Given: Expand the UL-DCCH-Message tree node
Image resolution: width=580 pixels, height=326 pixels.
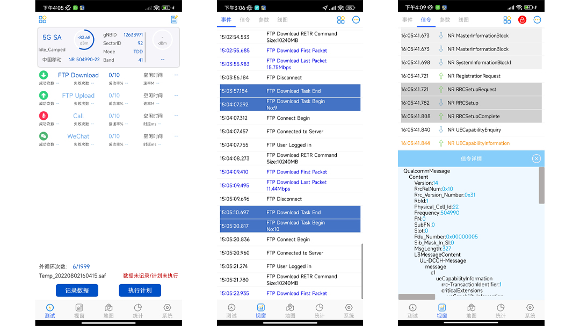Looking at the screenshot, I should tap(443, 260).
